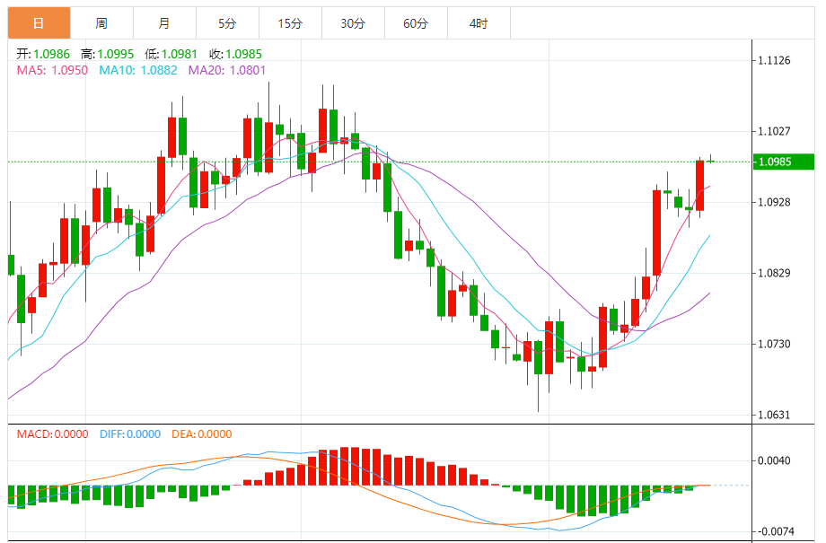This screenshot has width=826, height=543.
Task: Click the 1.0730 price axis label
Action: [x=774, y=344]
